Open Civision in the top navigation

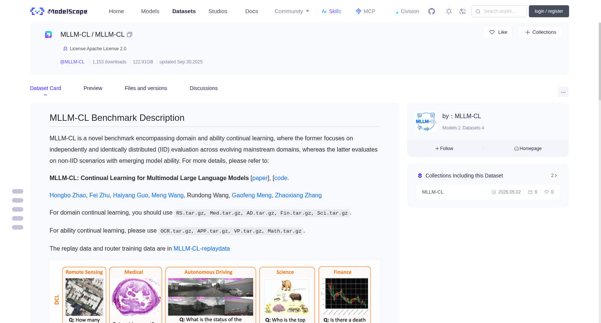point(407,11)
